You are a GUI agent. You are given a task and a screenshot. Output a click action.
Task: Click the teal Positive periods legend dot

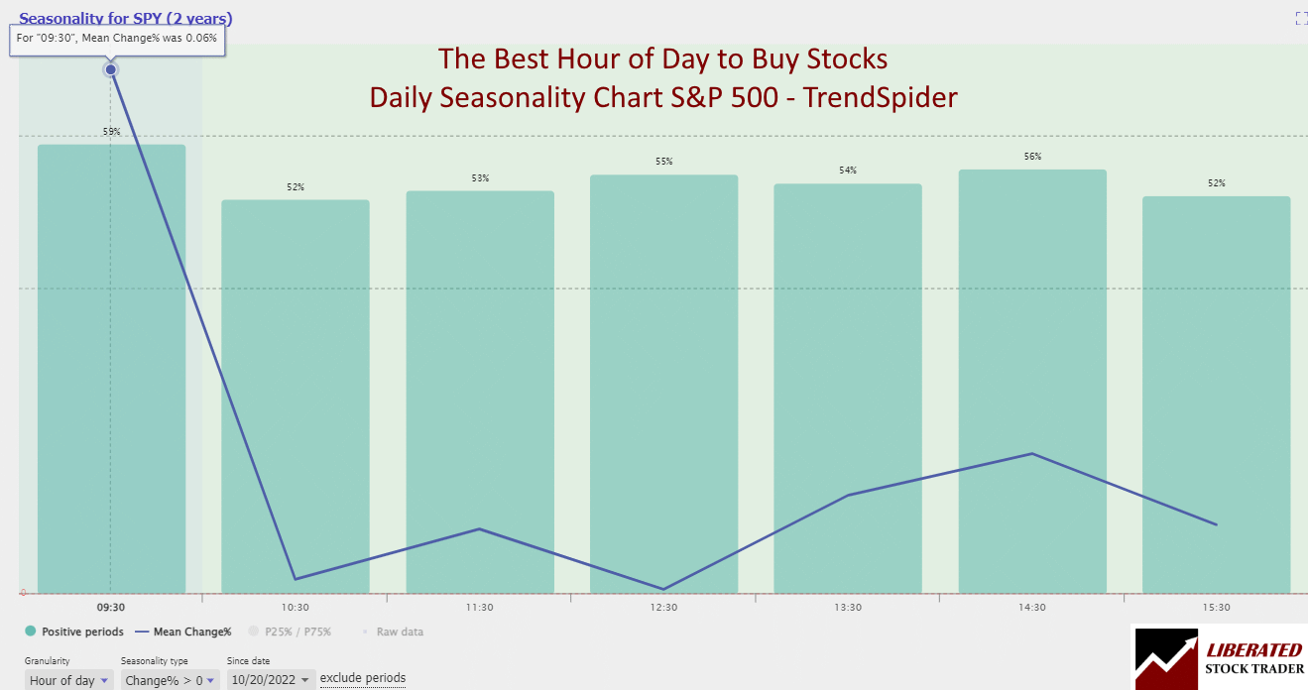pos(30,632)
